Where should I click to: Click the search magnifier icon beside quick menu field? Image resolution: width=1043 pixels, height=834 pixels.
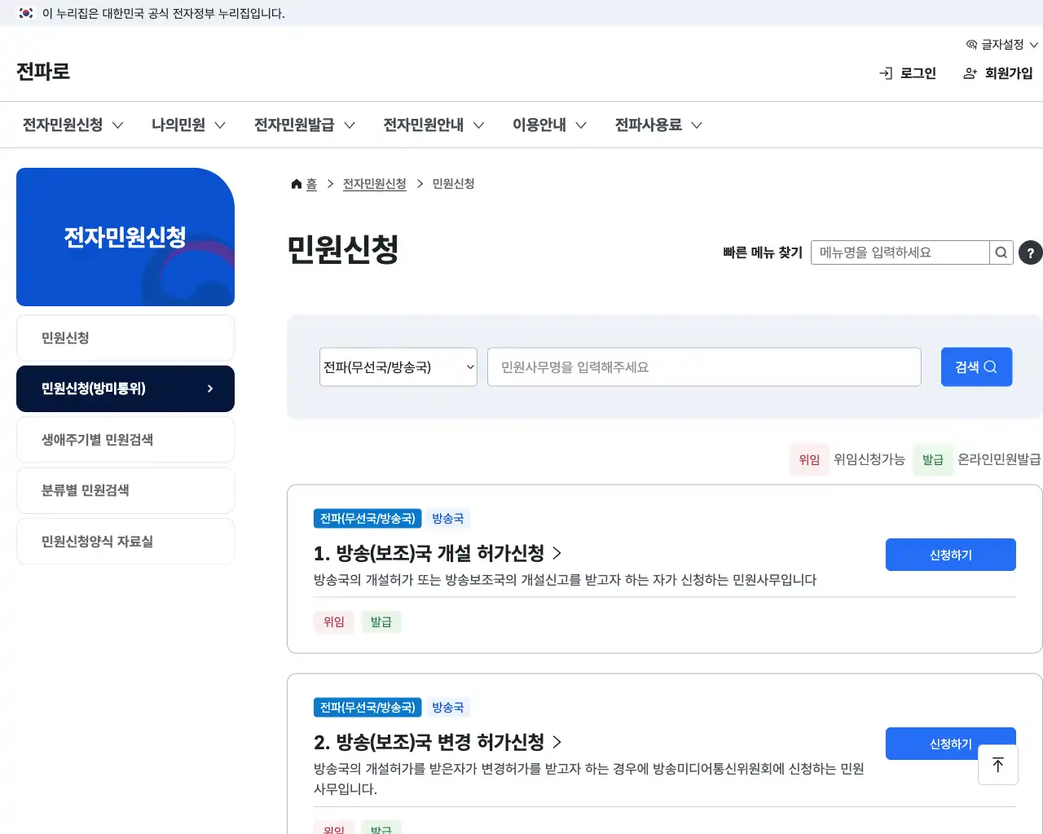click(1001, 252)
